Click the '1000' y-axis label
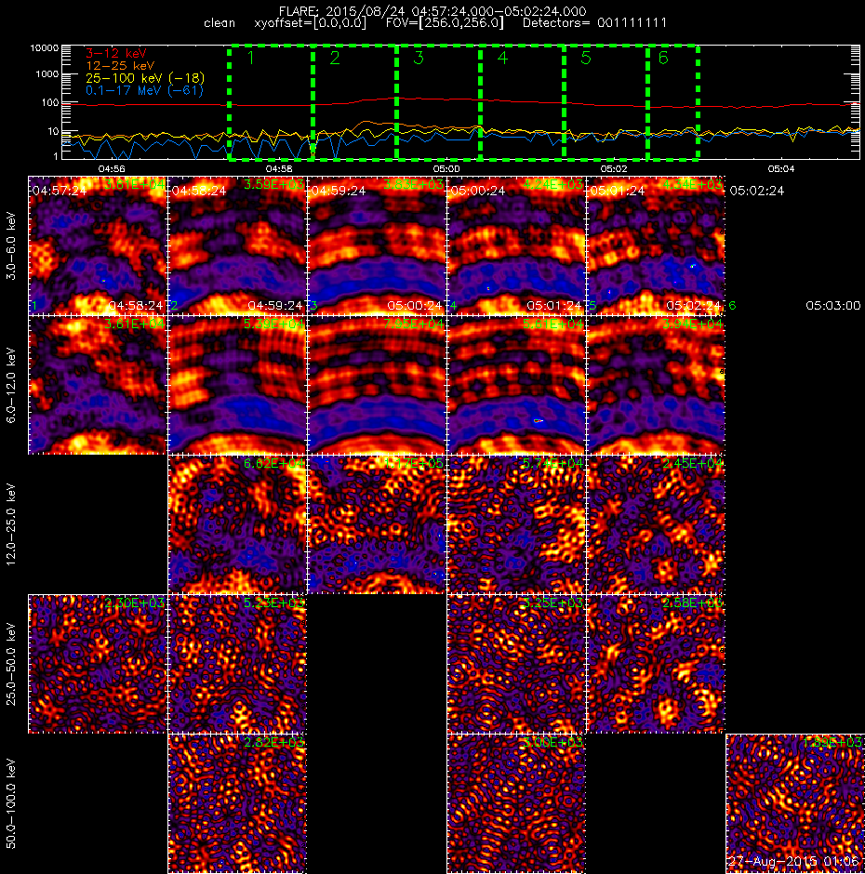 47,73
